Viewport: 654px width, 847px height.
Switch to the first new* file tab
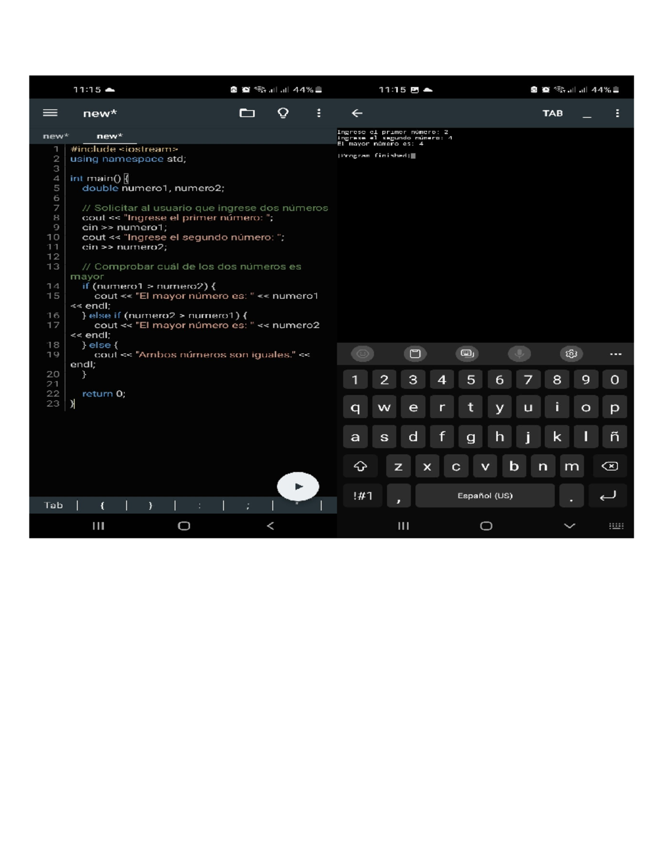click(56, 136)
